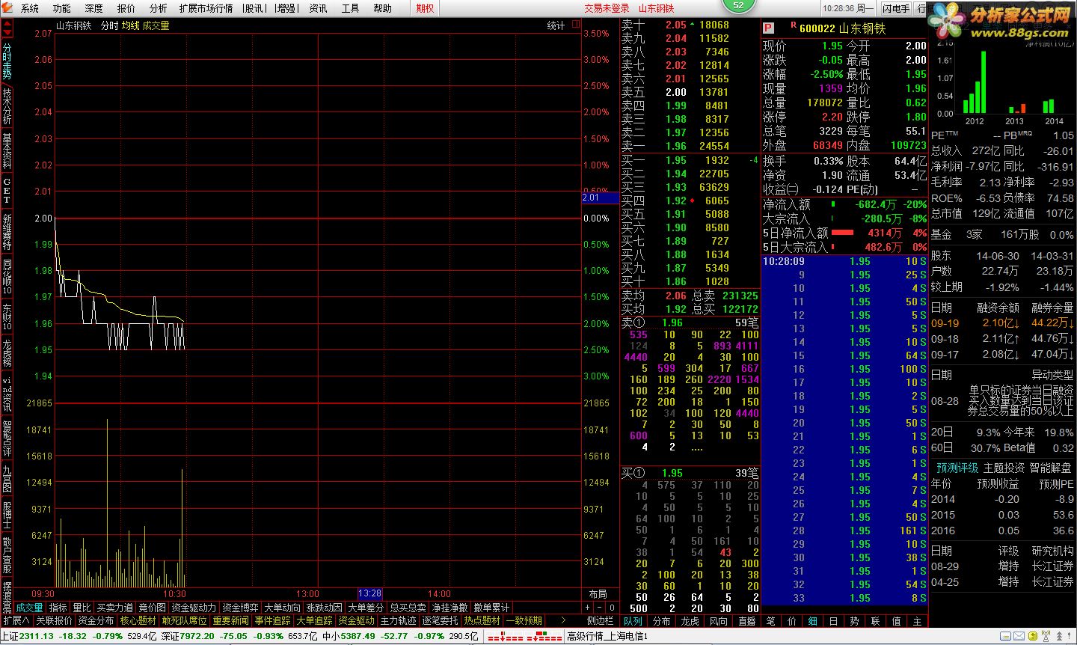Click the 13:28 time marker on the chart axis
1077x645 pixels.
click(x=370, y=594)
